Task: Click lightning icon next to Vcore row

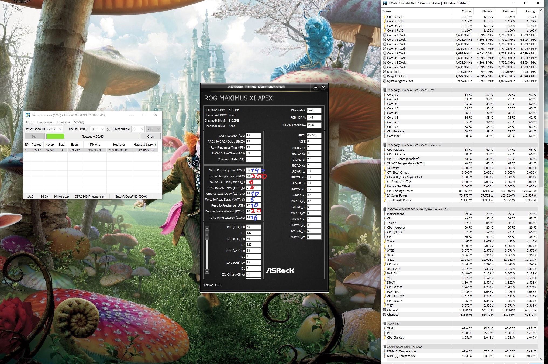Action: point(385,241)
